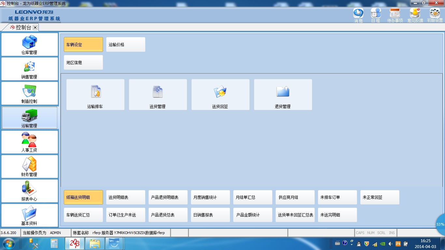Open the 销售管理 sales module
The image size is (445, 250).
click(x=29, y=69)
